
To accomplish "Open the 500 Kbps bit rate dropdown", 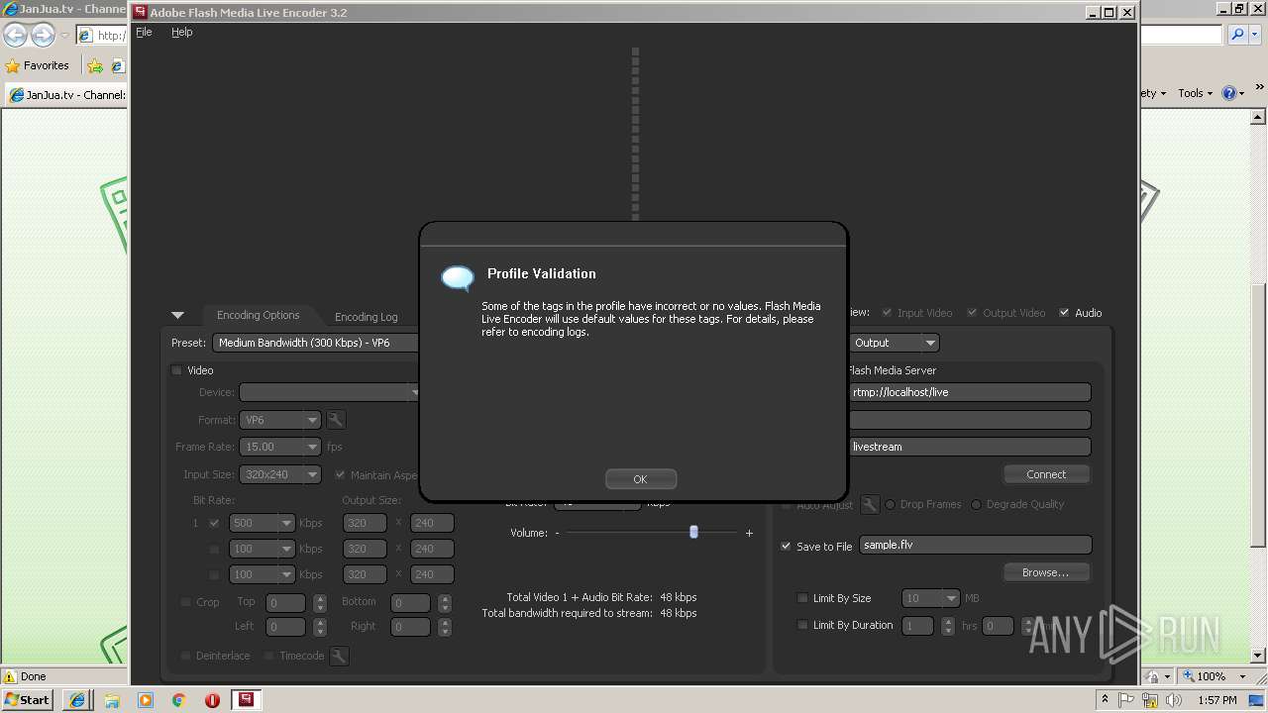I will 263,523.
